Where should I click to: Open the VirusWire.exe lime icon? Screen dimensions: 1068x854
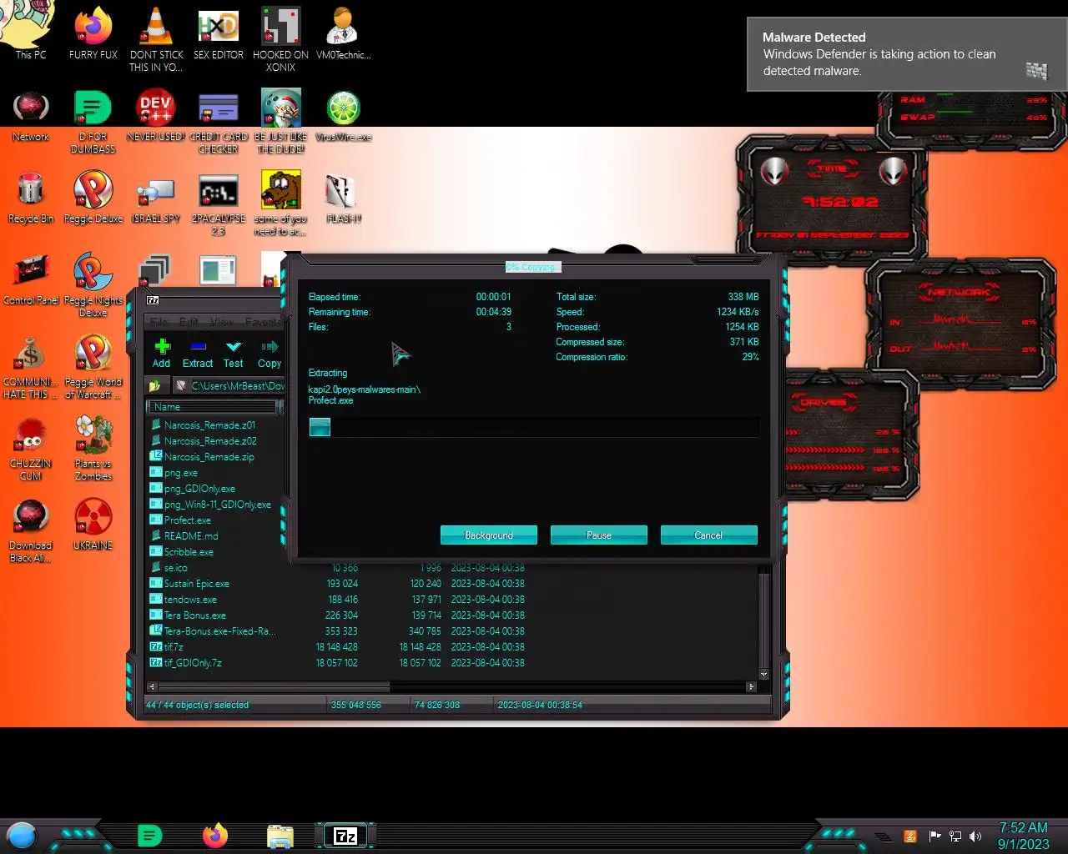(x=343, y=115)
